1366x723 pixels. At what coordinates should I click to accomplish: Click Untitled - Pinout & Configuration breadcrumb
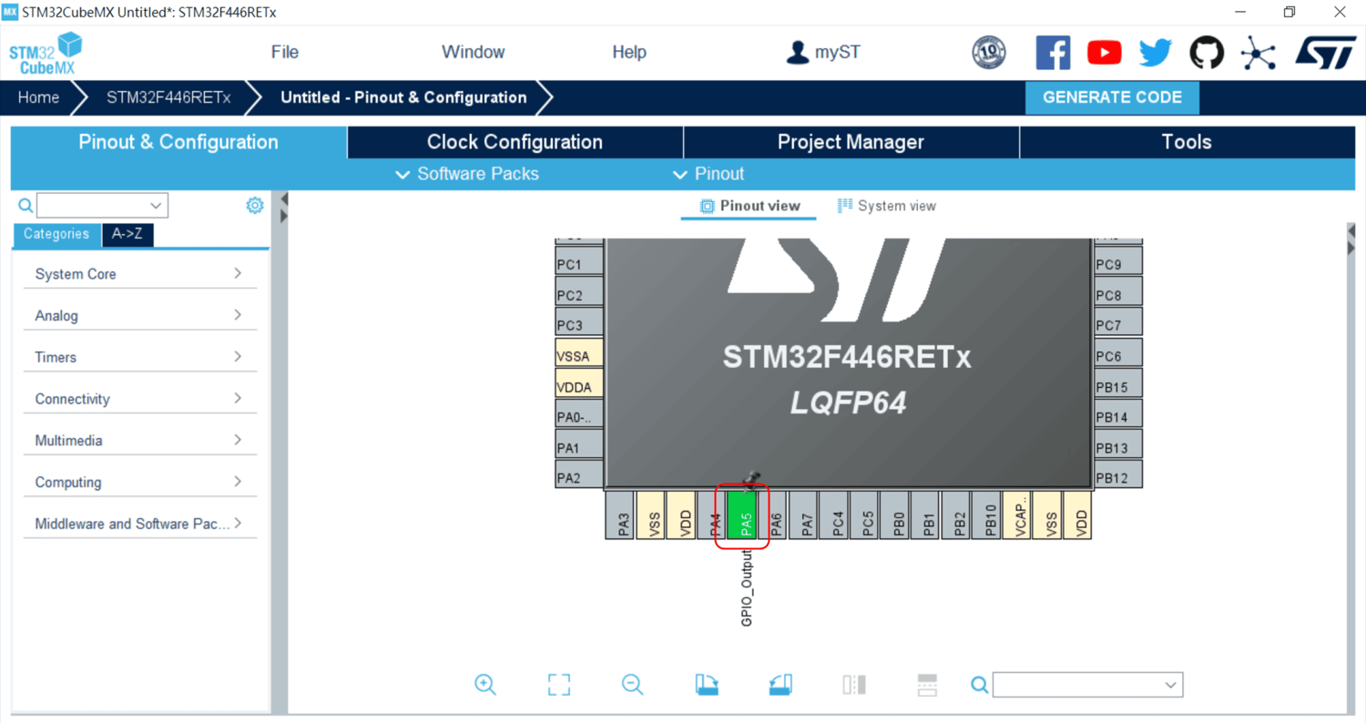click(x=403, y=97)
